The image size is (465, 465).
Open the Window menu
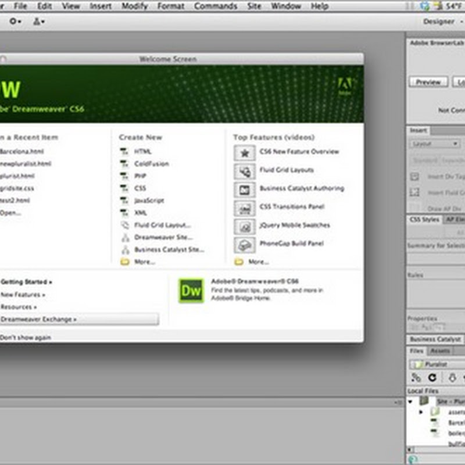(286, 6)
